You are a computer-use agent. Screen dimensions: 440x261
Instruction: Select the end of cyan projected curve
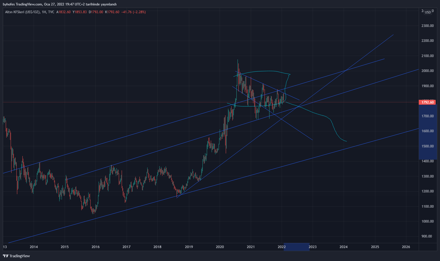(346, 141)
